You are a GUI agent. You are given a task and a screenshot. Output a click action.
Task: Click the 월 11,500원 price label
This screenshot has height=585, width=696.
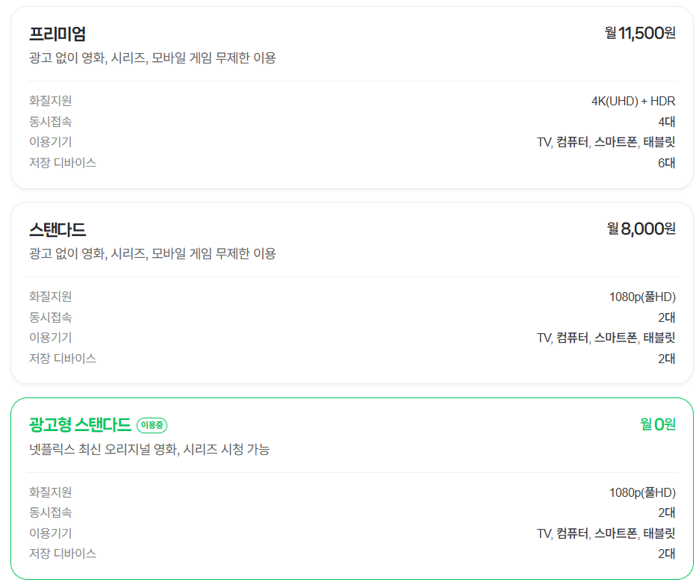pyautogui.click(x=640, y=33)
